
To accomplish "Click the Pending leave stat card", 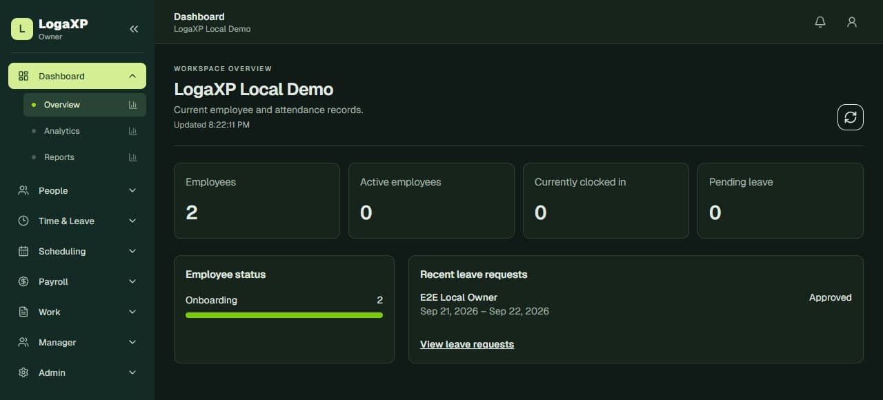I will pyautogui.click(x=780, y=201).
